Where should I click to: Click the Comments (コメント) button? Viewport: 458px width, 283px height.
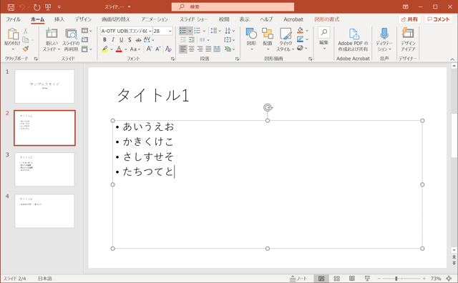(439, 19)
